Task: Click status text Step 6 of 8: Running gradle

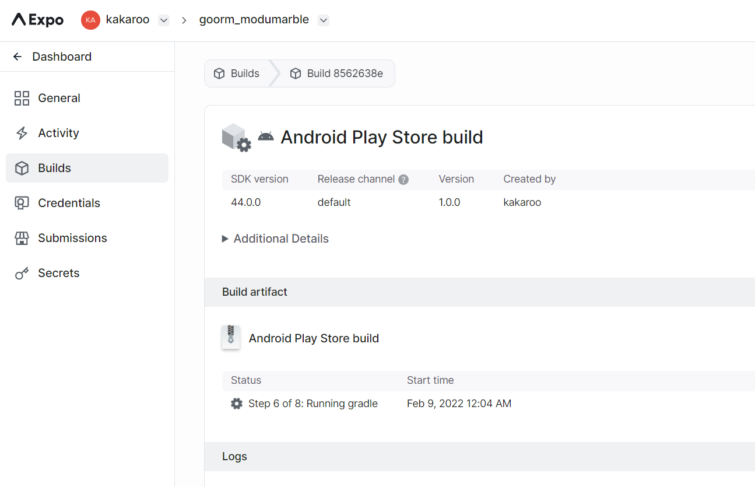Action: click(x=313, y=404)
